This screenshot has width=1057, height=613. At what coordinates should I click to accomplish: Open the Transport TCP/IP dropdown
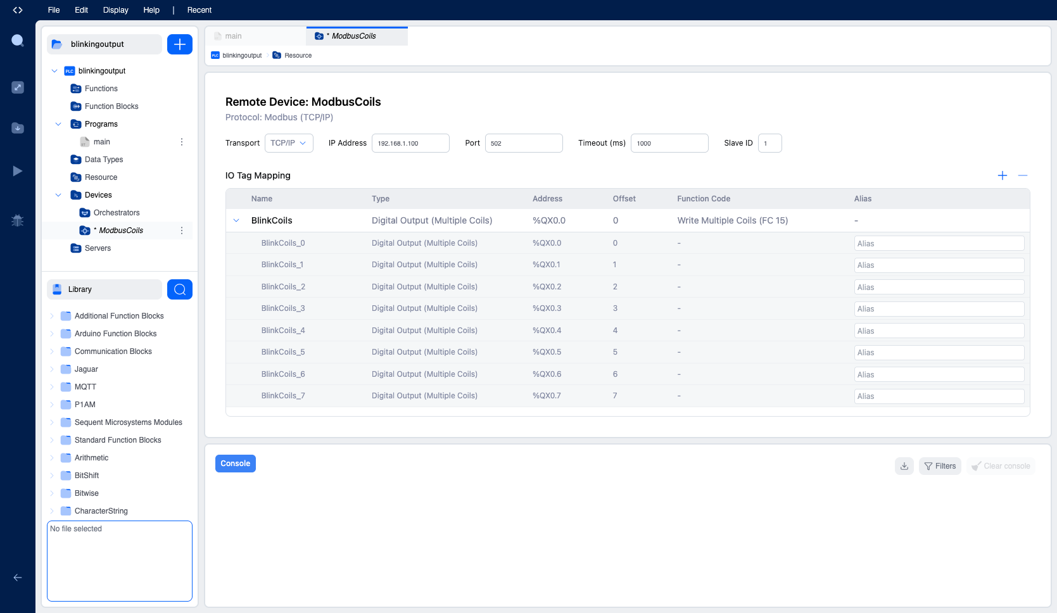pos(289,143)
